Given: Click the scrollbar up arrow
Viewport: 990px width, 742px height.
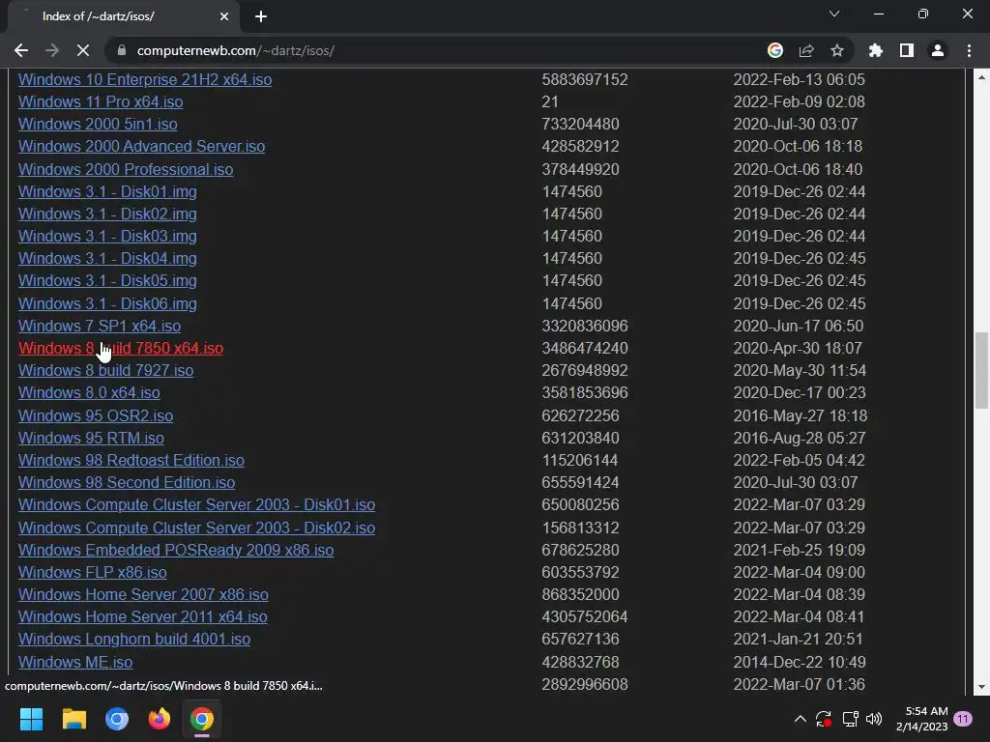Looking at the screenshot, I should tap(981, 77).
